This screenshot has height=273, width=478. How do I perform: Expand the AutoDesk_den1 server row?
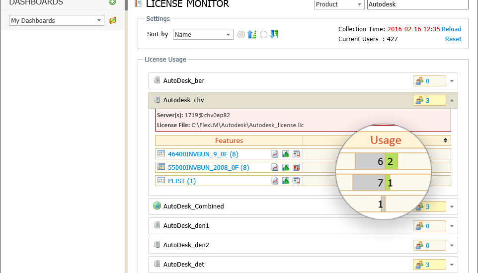pos(452,226)
